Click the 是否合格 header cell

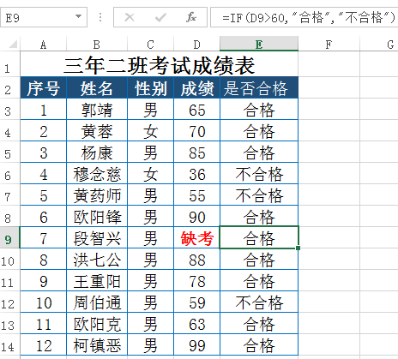(x=259, y=87)
